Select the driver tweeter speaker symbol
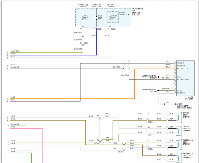Screen dimensions: 199x163 [179, 131]
